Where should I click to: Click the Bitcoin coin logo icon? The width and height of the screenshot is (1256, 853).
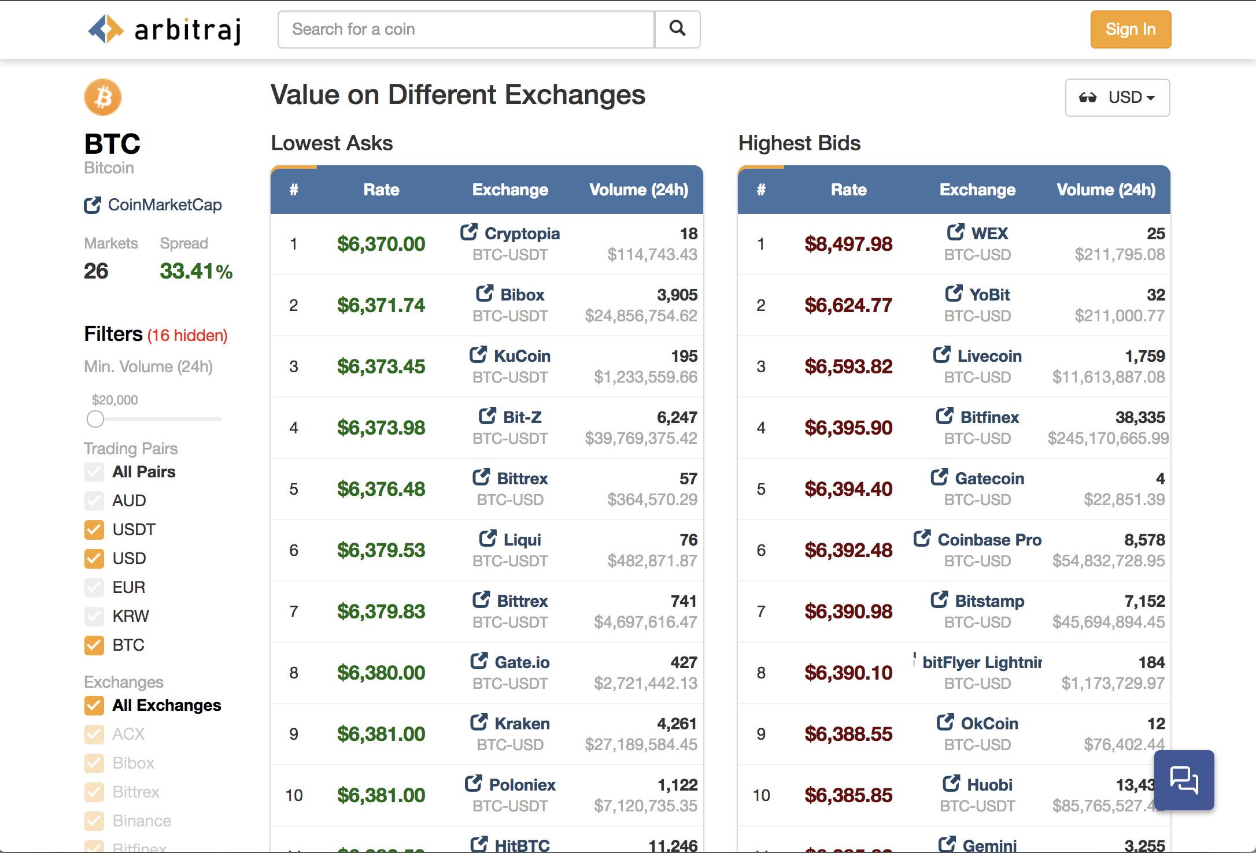[102, 97]
